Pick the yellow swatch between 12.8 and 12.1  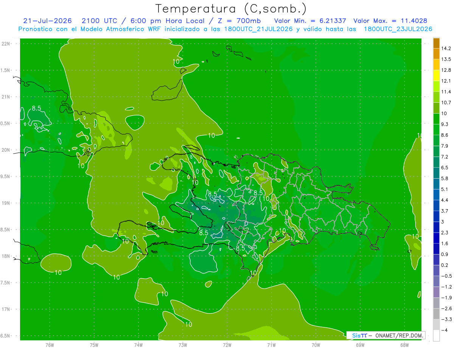(436, 76)
